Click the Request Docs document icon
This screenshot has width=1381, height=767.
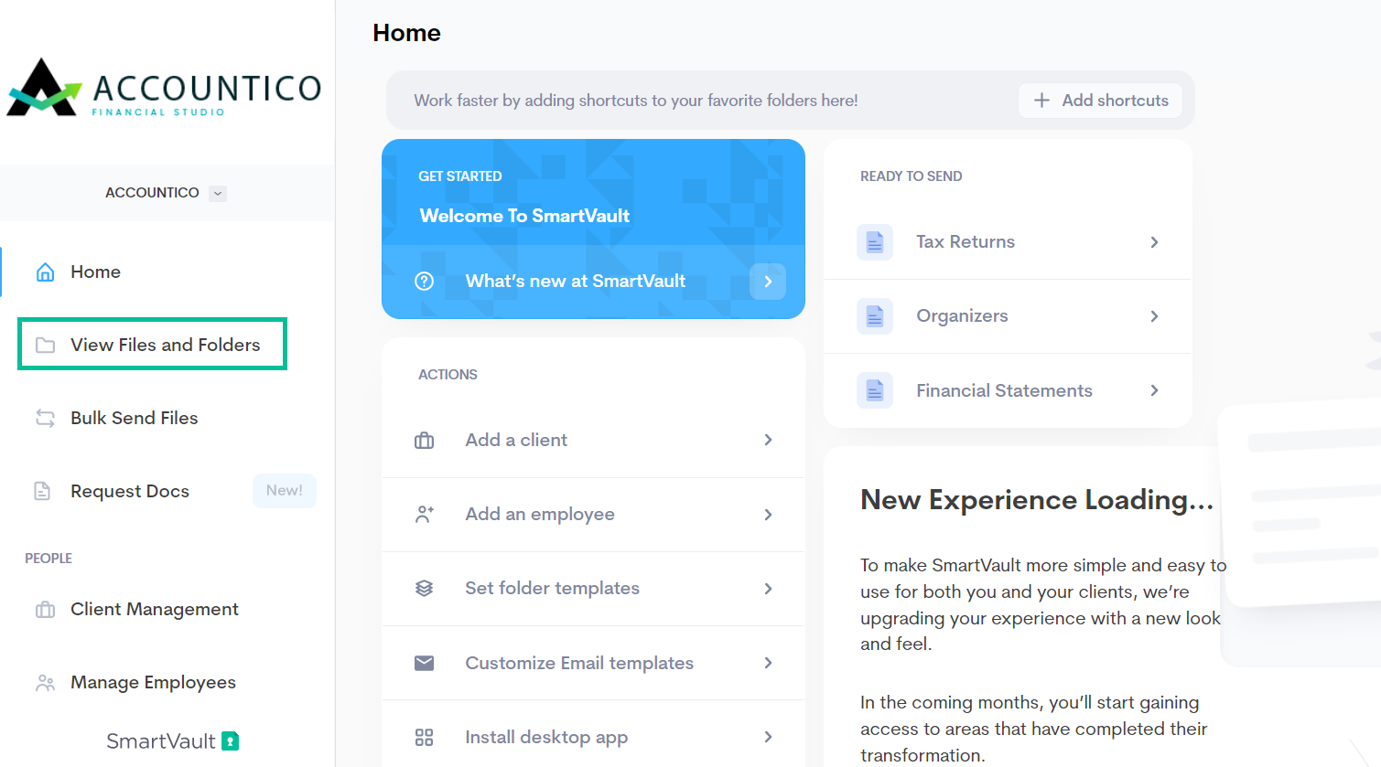tap(42, 491)
